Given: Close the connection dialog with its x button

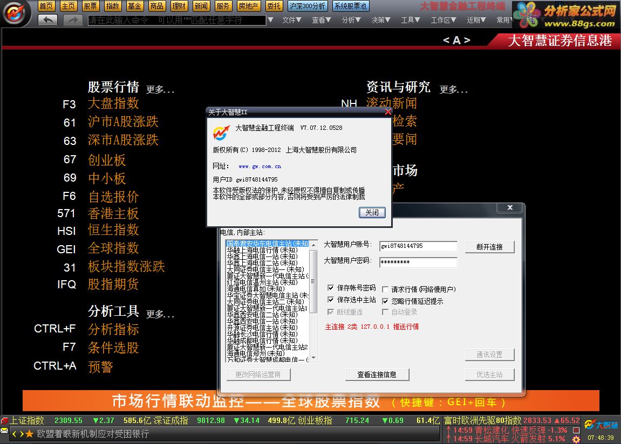Looking at the screenshot, I should 510,207.
